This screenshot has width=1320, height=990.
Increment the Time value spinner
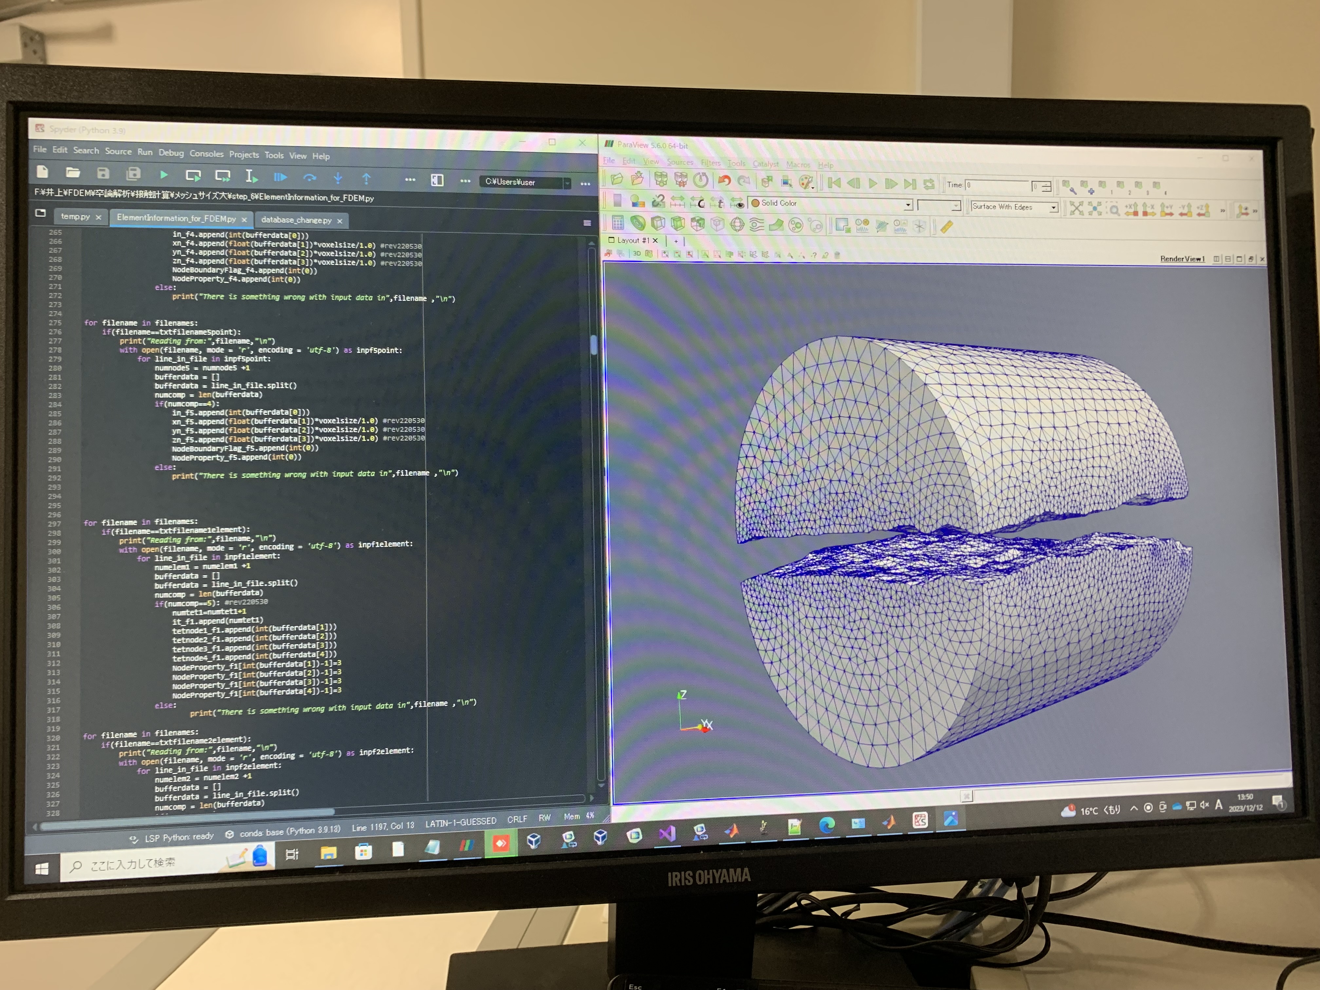(1046, 183)
